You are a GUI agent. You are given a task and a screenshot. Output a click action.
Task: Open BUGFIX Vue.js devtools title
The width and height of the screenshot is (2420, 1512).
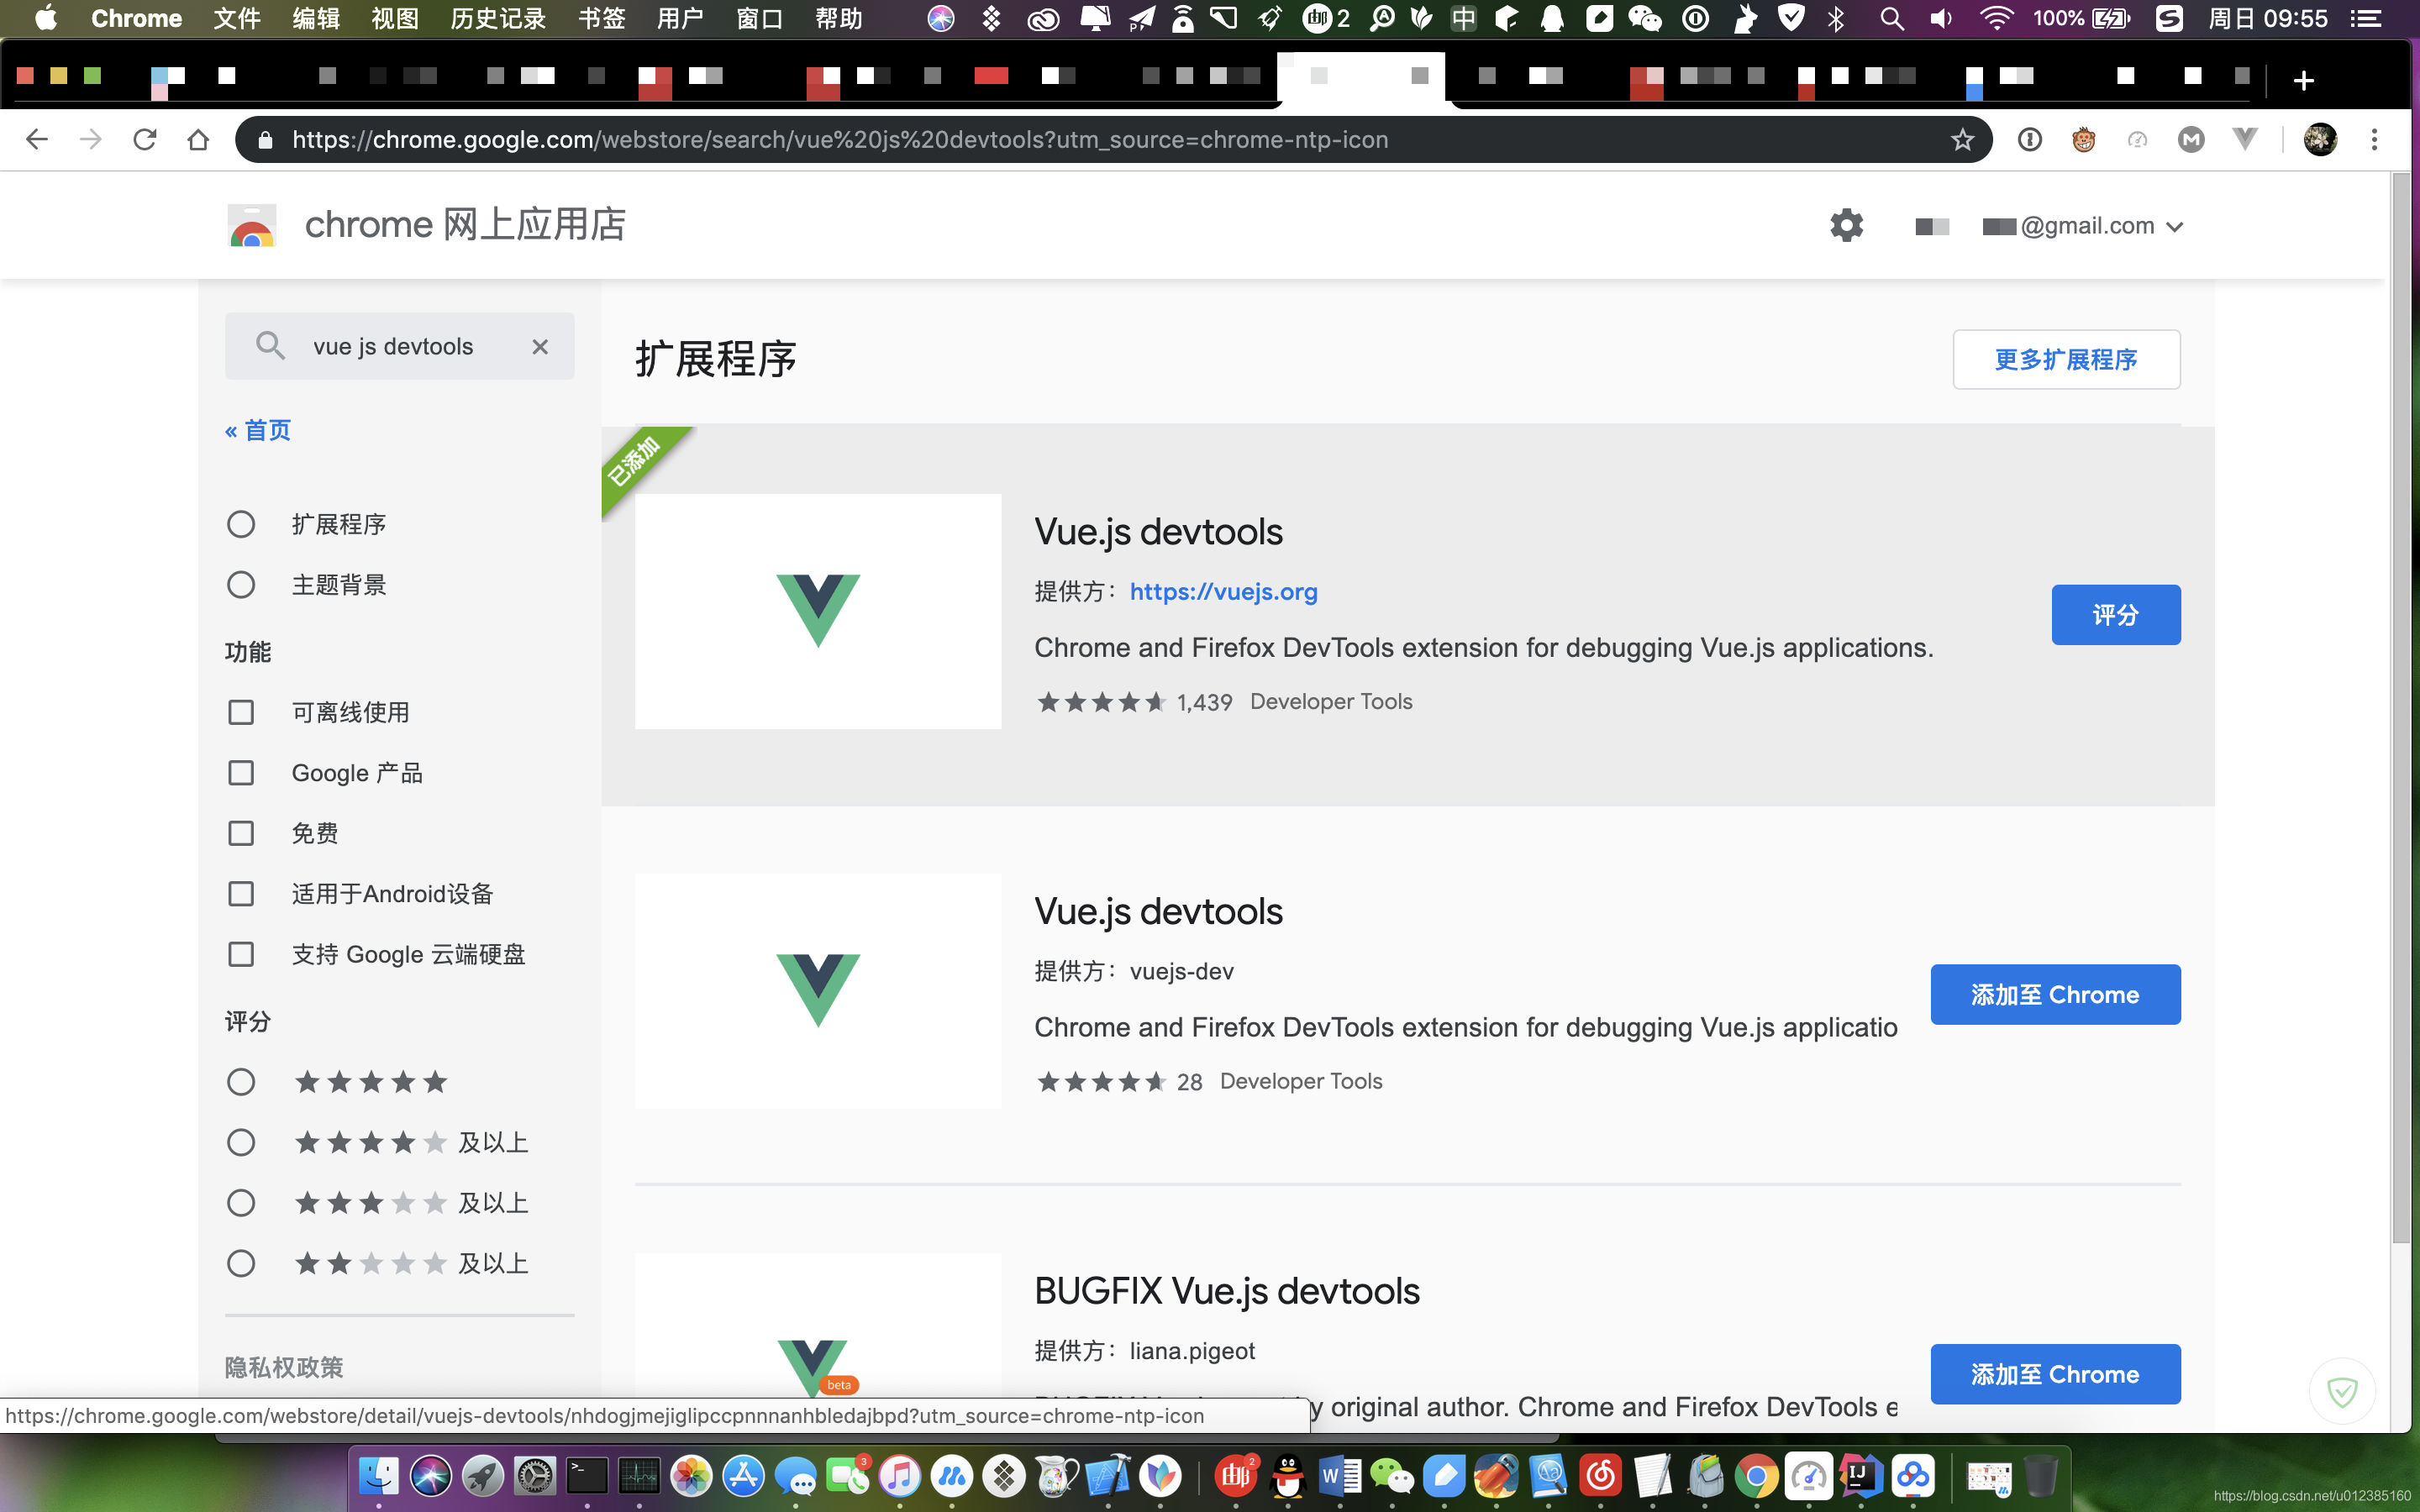pyautogui.click(x=1227, y=1291)
